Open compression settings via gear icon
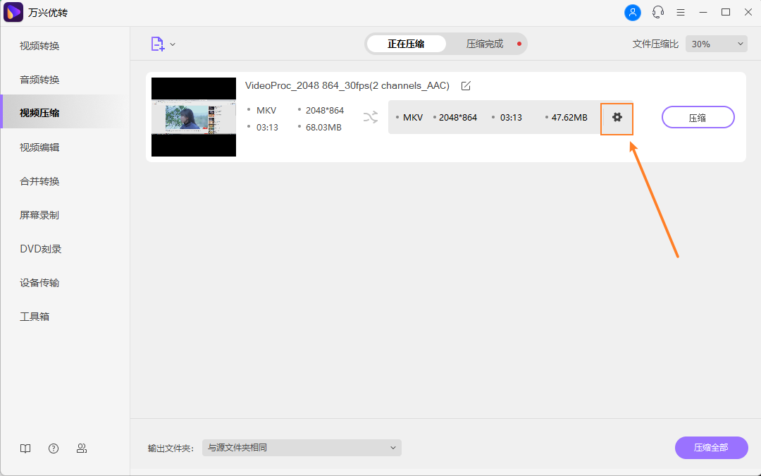Viewport: 761px width, 476px height. point(617,118)
